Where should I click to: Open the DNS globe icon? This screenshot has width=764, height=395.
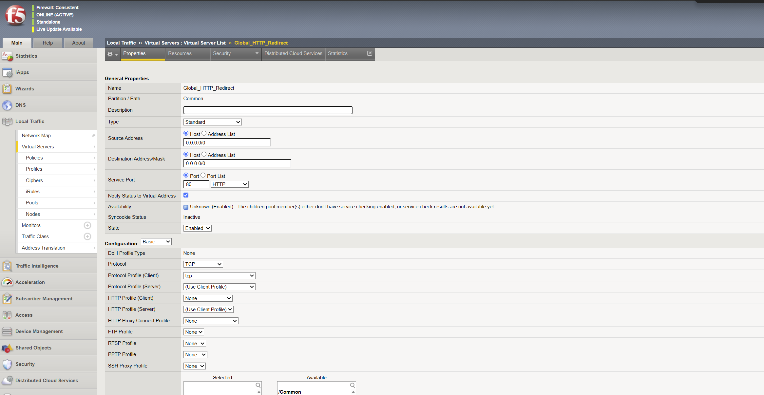[x=7, y=105]
